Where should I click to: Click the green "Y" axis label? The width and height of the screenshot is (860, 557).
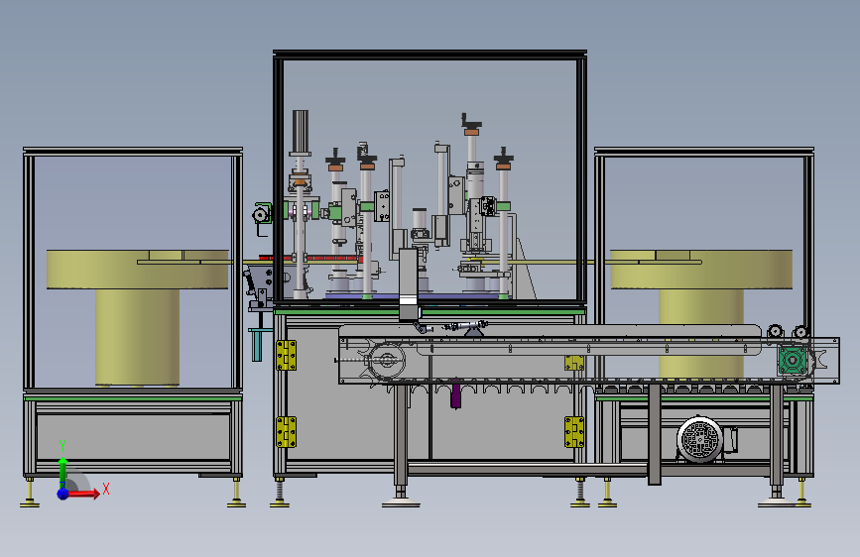(62, 446)
